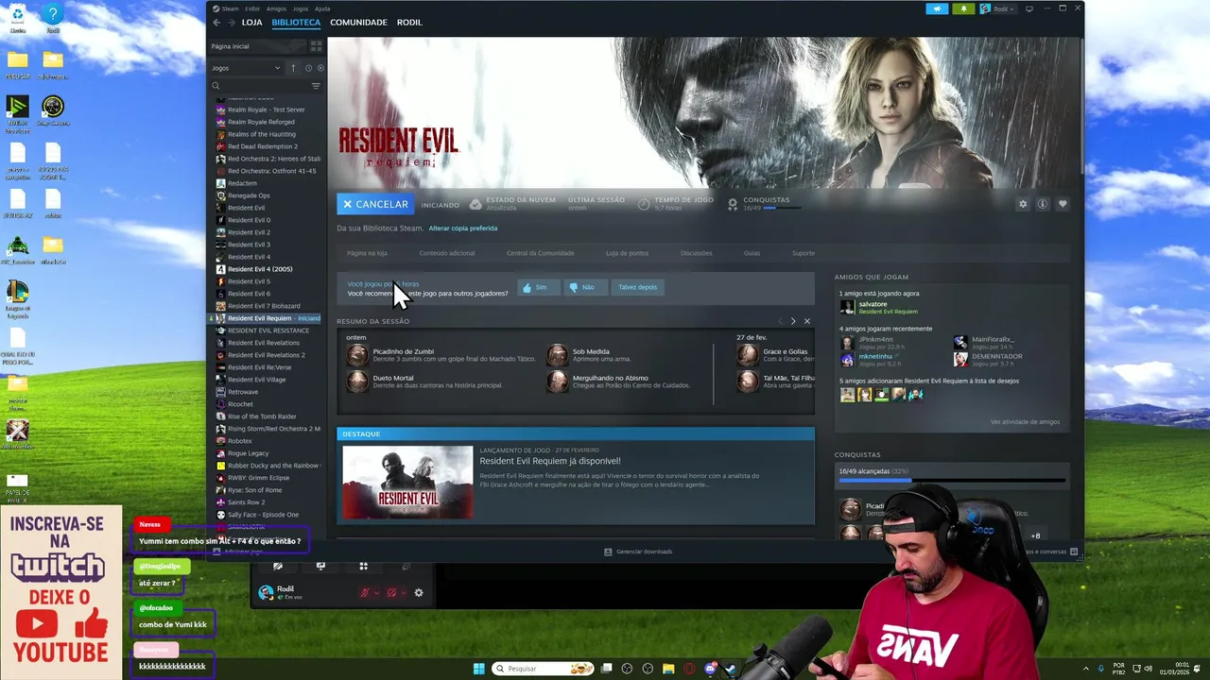The image size is (1210, 680).
Task: Open the Rodil account dropdown
Action: 997,8
